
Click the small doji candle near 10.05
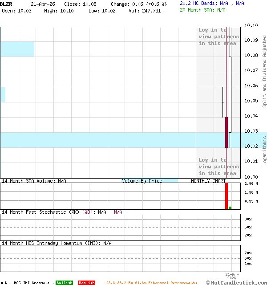(x=222, y=102)
